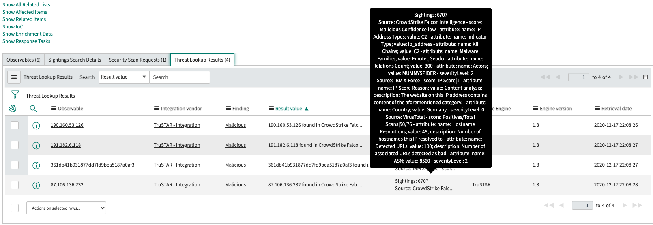Click the Show Related Items link
This screenshot has width=653, height=225.
pos(24,19)
